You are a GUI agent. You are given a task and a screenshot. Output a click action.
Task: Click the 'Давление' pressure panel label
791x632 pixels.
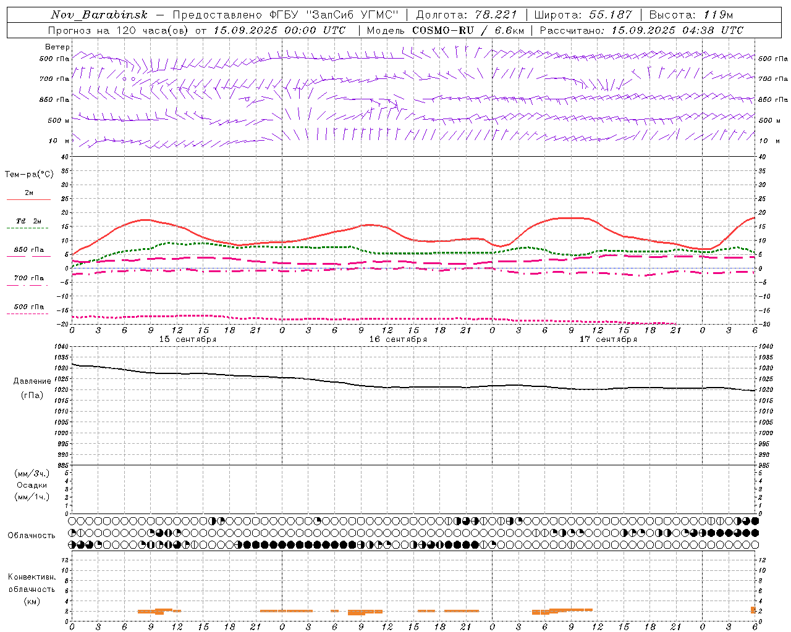pos(32,381)
